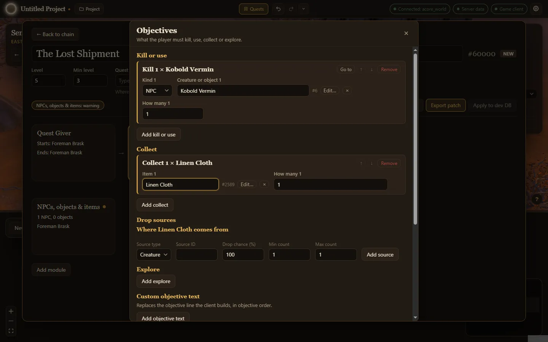Viewport: 548px width, 342px height.
Task: Open the Source type Creature dropdown
Action: tap(154, 255)
